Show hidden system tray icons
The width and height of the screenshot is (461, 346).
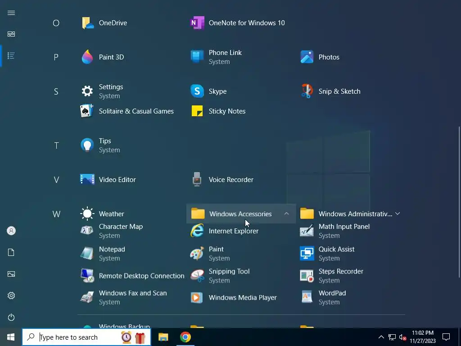click(x=381, y=337)
